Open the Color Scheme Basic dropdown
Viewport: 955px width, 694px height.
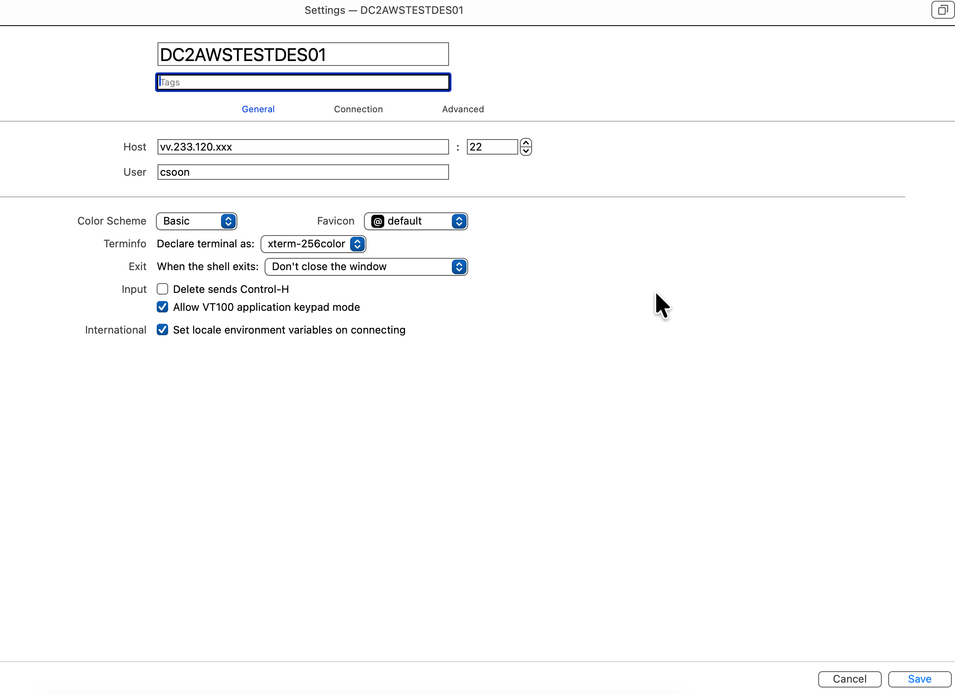197,221
